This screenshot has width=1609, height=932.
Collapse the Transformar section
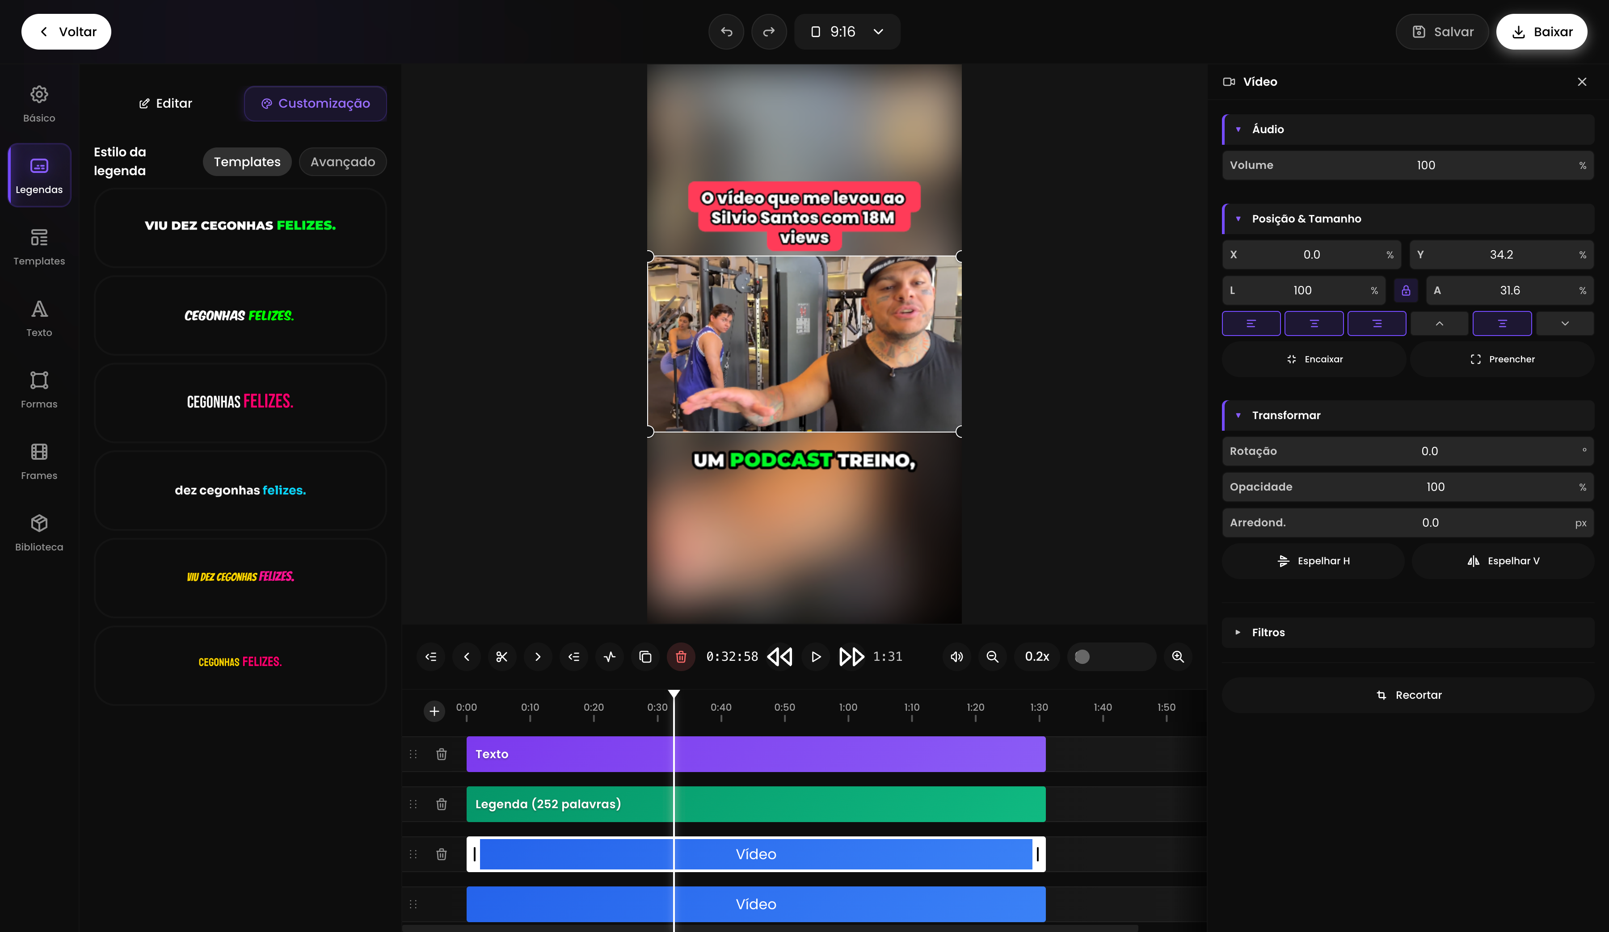tap(1286, 415)
